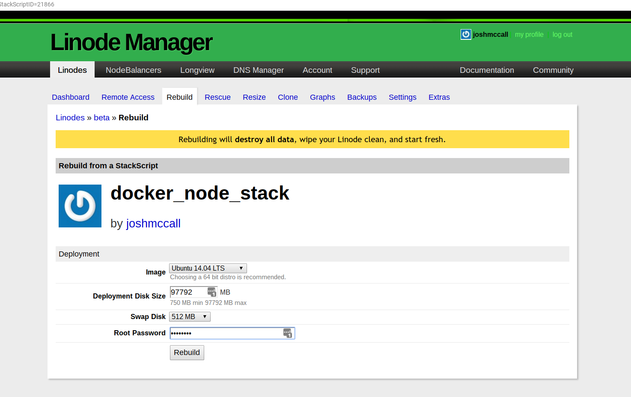
Task: Click the power icon next to joshmccall username
Action: pos(465,34)
